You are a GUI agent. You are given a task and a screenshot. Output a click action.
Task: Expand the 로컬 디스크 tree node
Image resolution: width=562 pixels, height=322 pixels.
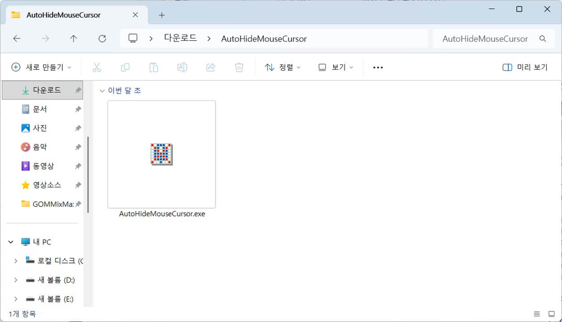click(16, 261)
